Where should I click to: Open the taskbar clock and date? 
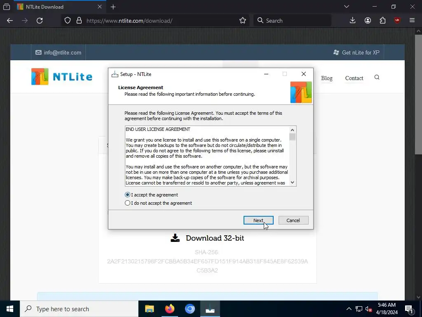(x=387, y=309)
